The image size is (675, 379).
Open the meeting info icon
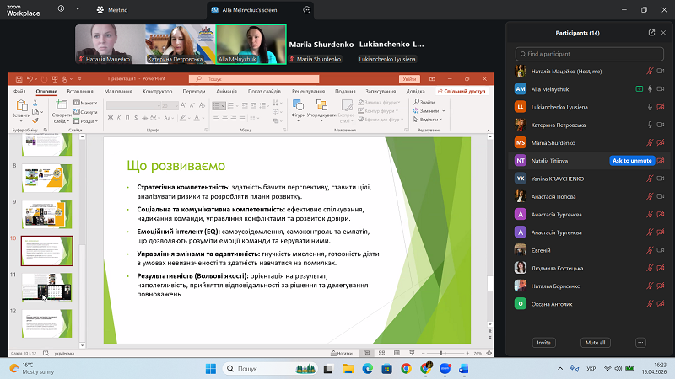coord(61,9)
